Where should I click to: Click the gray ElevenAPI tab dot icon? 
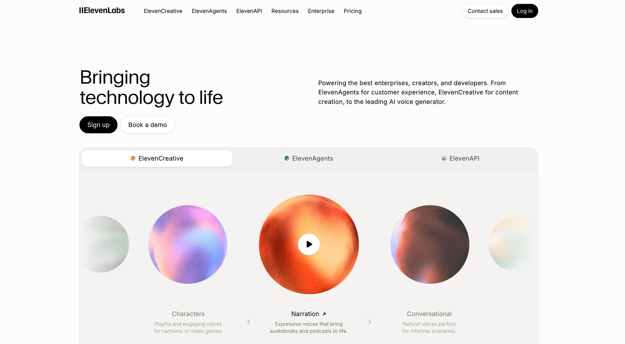coord(444,158)
